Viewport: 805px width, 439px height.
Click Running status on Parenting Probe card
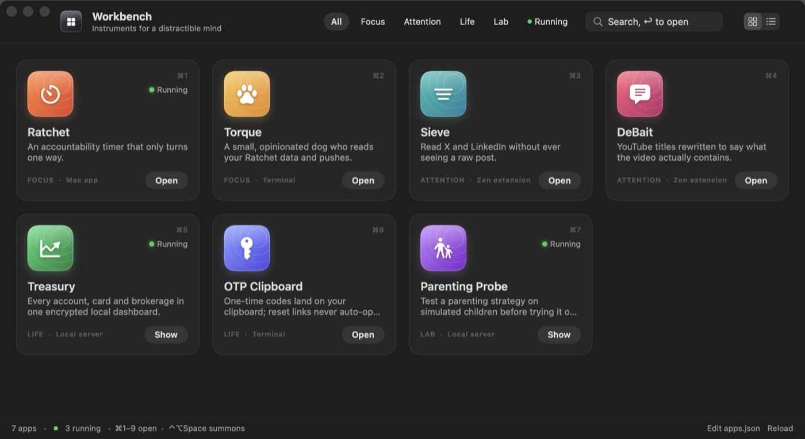(561, 244)
